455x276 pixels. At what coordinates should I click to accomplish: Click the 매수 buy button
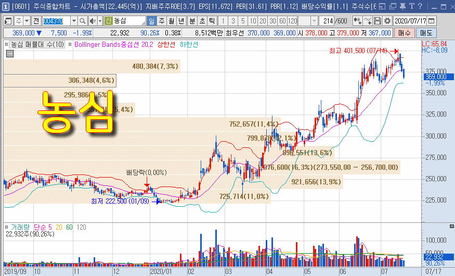pyautogui.click(x=404, y=33)
